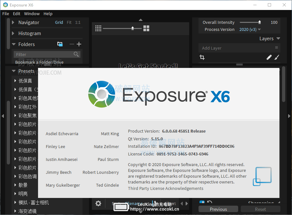Viewport: 292px width, 215px height.
Task: Click Bookmark a Folder/Drive
Action: 39,62
